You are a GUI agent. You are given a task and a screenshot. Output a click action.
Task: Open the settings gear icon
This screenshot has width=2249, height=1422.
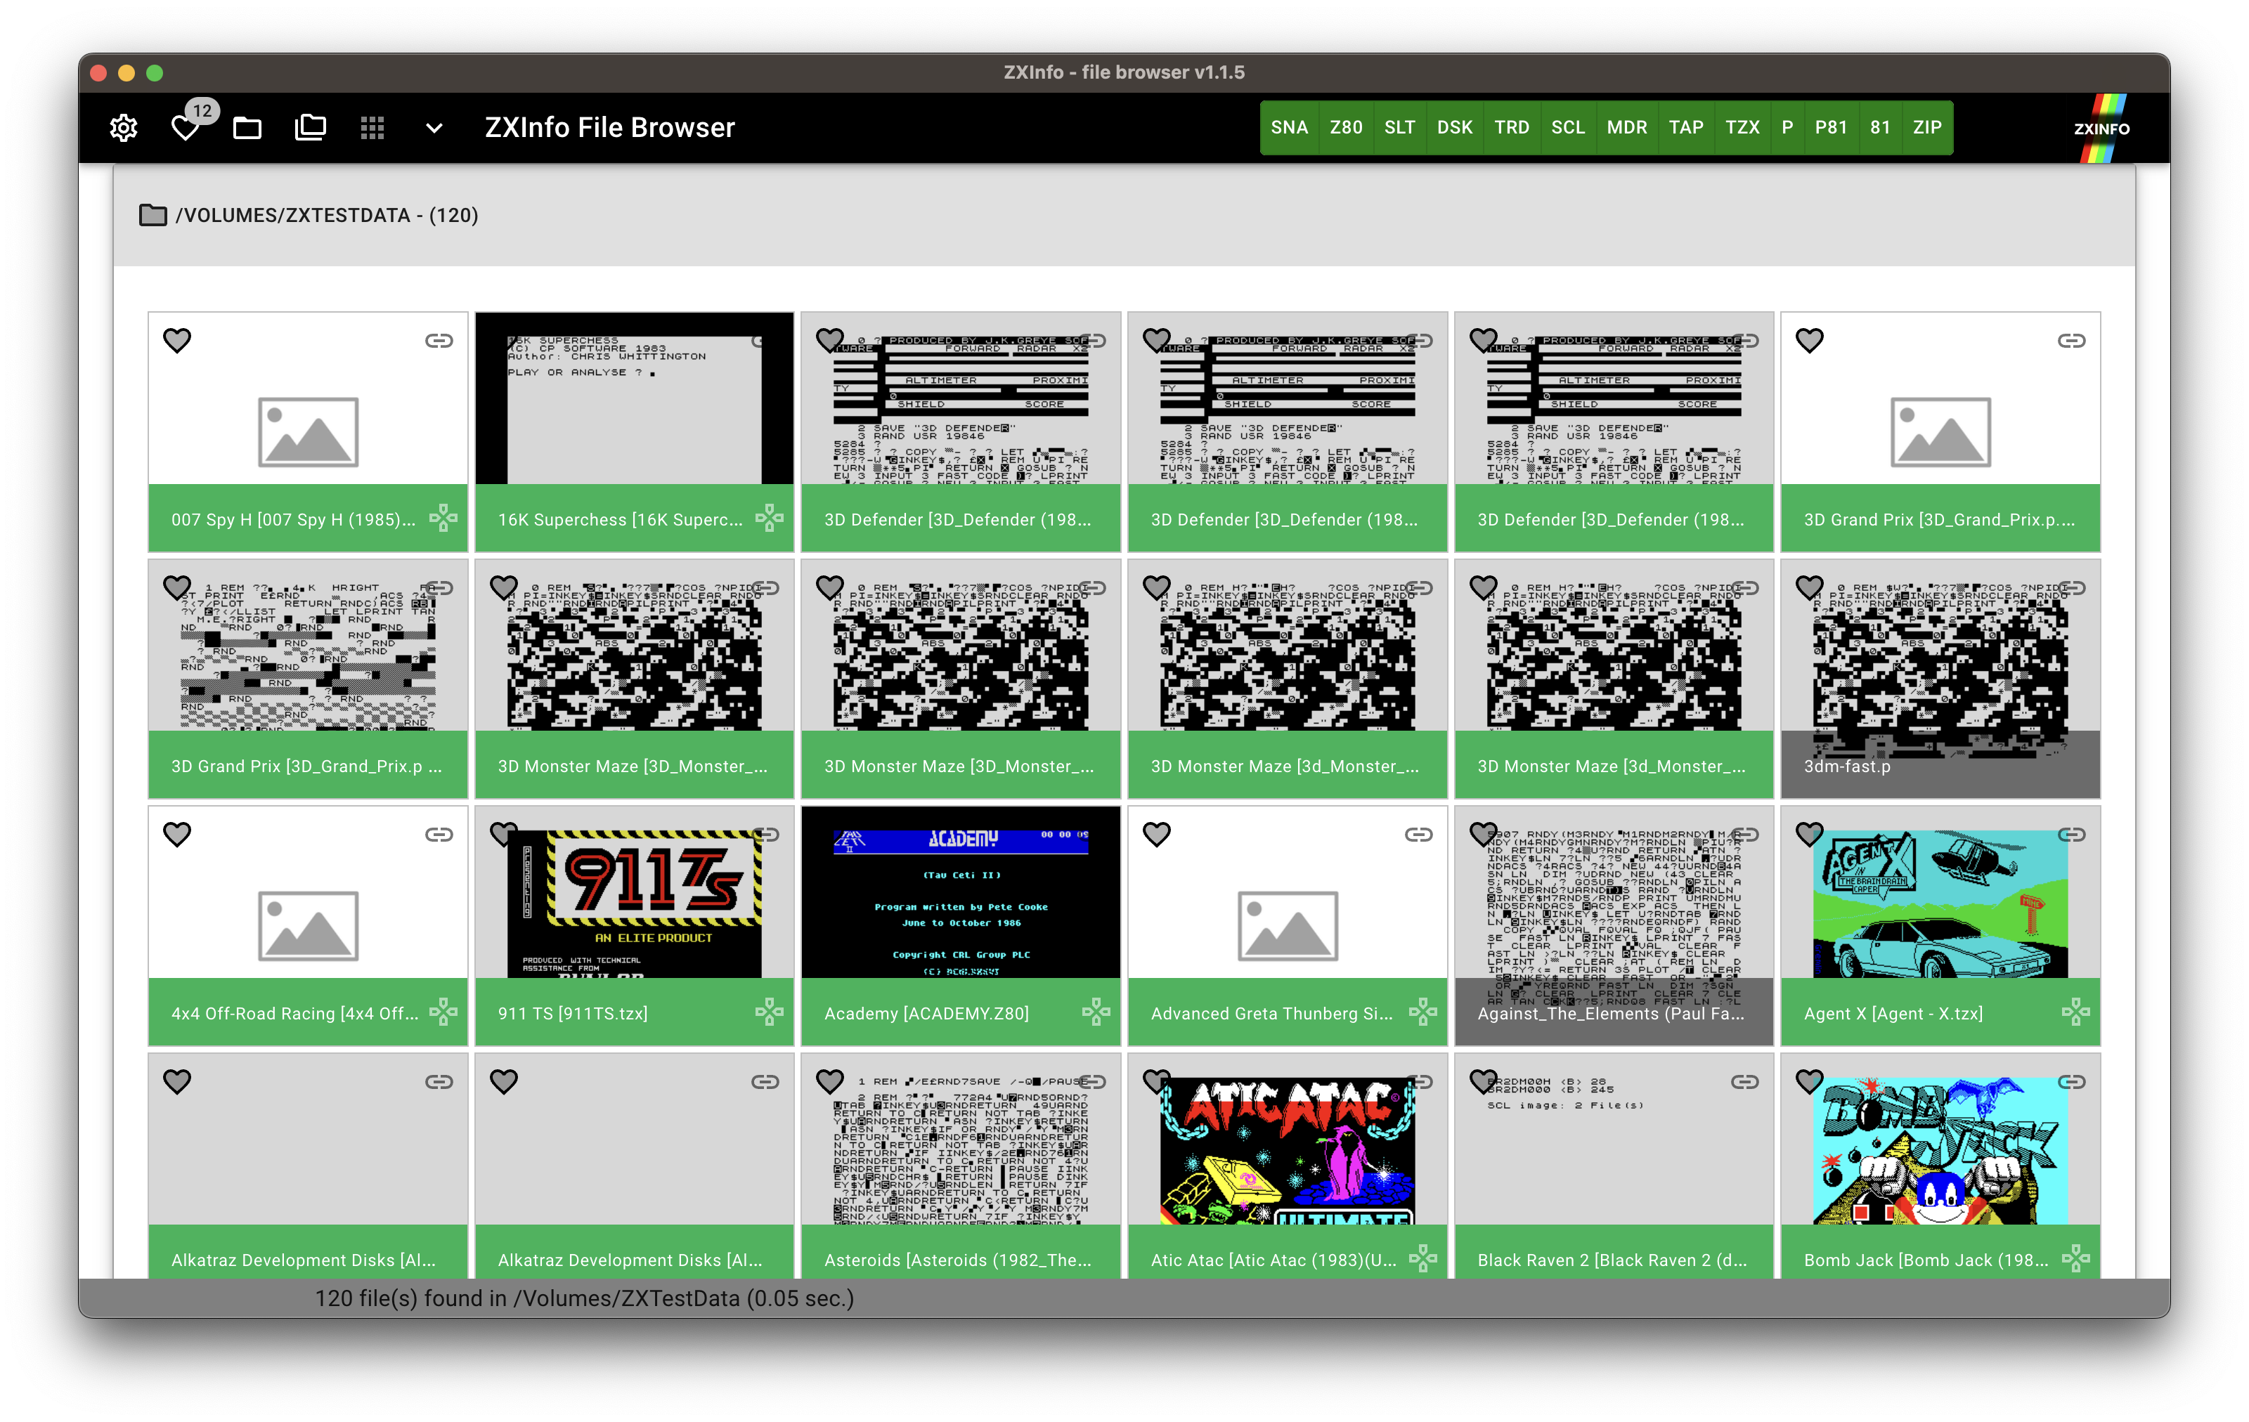(123, 128)
